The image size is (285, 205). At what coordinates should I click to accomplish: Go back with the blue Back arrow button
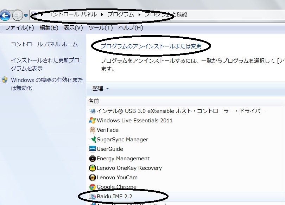coord(5,15)
